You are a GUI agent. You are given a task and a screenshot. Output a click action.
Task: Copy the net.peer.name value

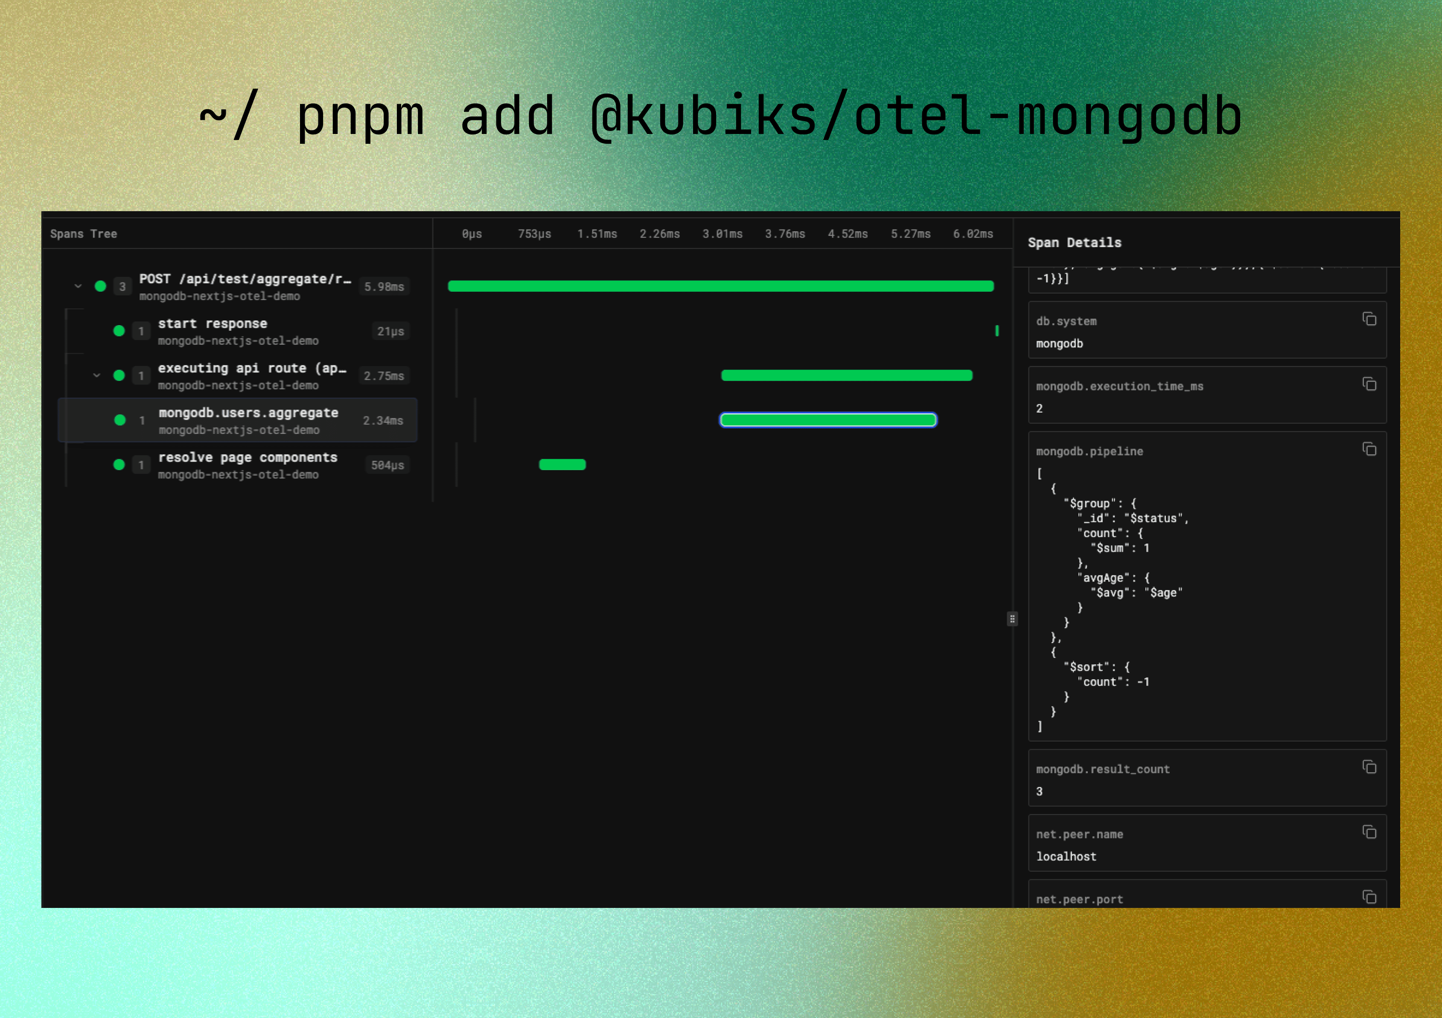1370,832
